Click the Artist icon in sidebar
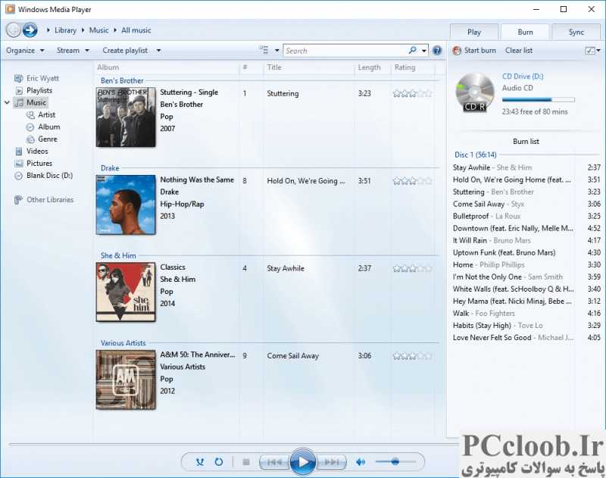Screen dimensions: 606x478 pos(30,115)
